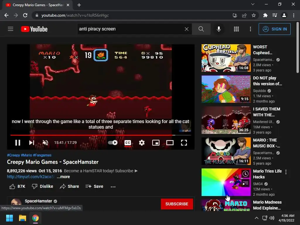300x225 pixels.
Task: Click the #Fangames hashtag
Action: coord(42,155)
